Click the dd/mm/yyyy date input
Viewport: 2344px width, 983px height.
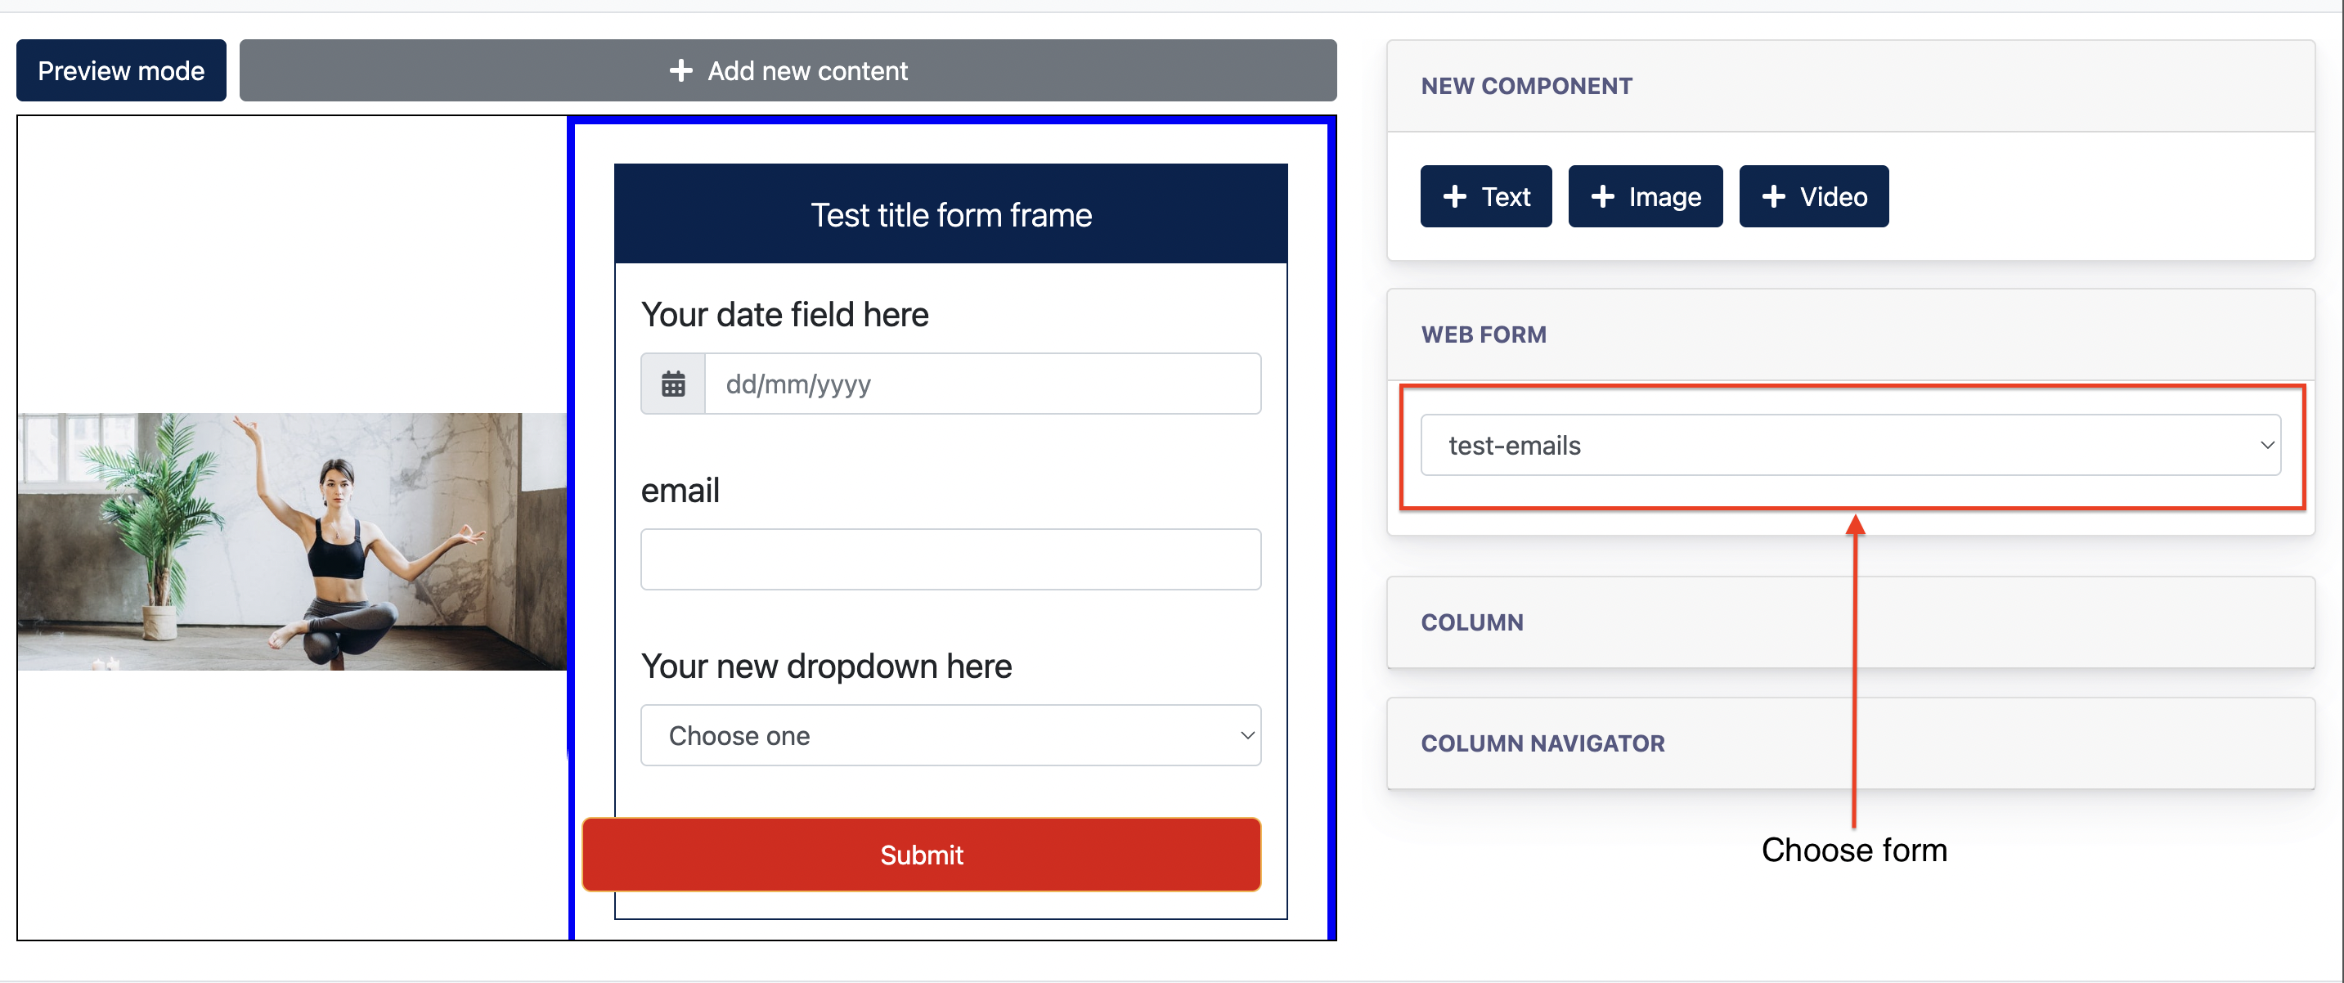[981, 384]
